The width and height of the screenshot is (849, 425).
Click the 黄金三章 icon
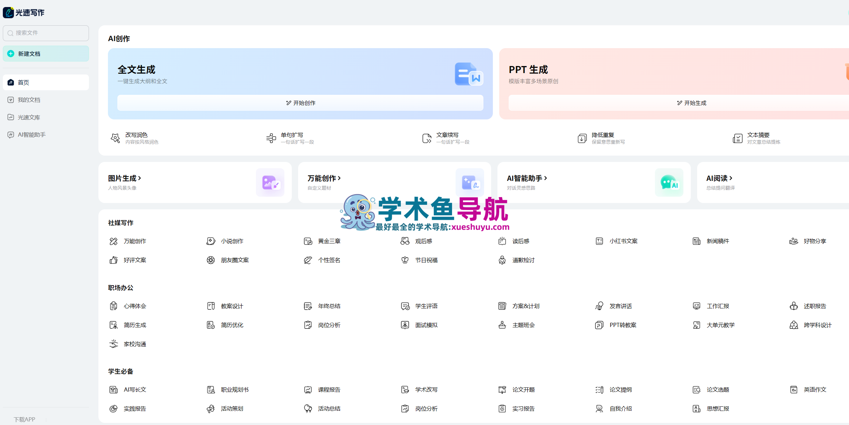click(x=308, y=241)
